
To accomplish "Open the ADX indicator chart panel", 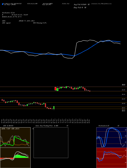I will [15, 137].
